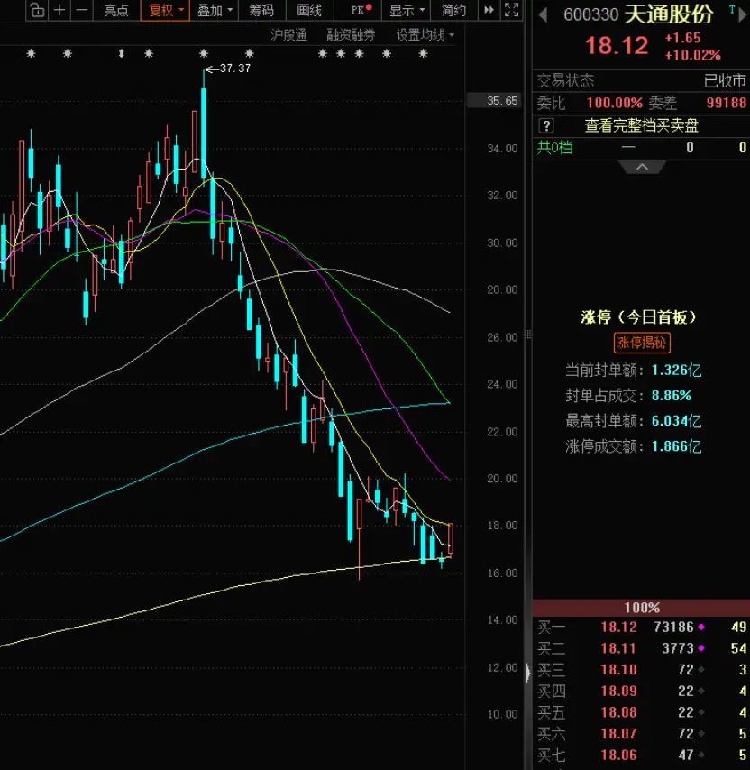Select the 融资融券 tab
The image size is (750, 770).
351,35
